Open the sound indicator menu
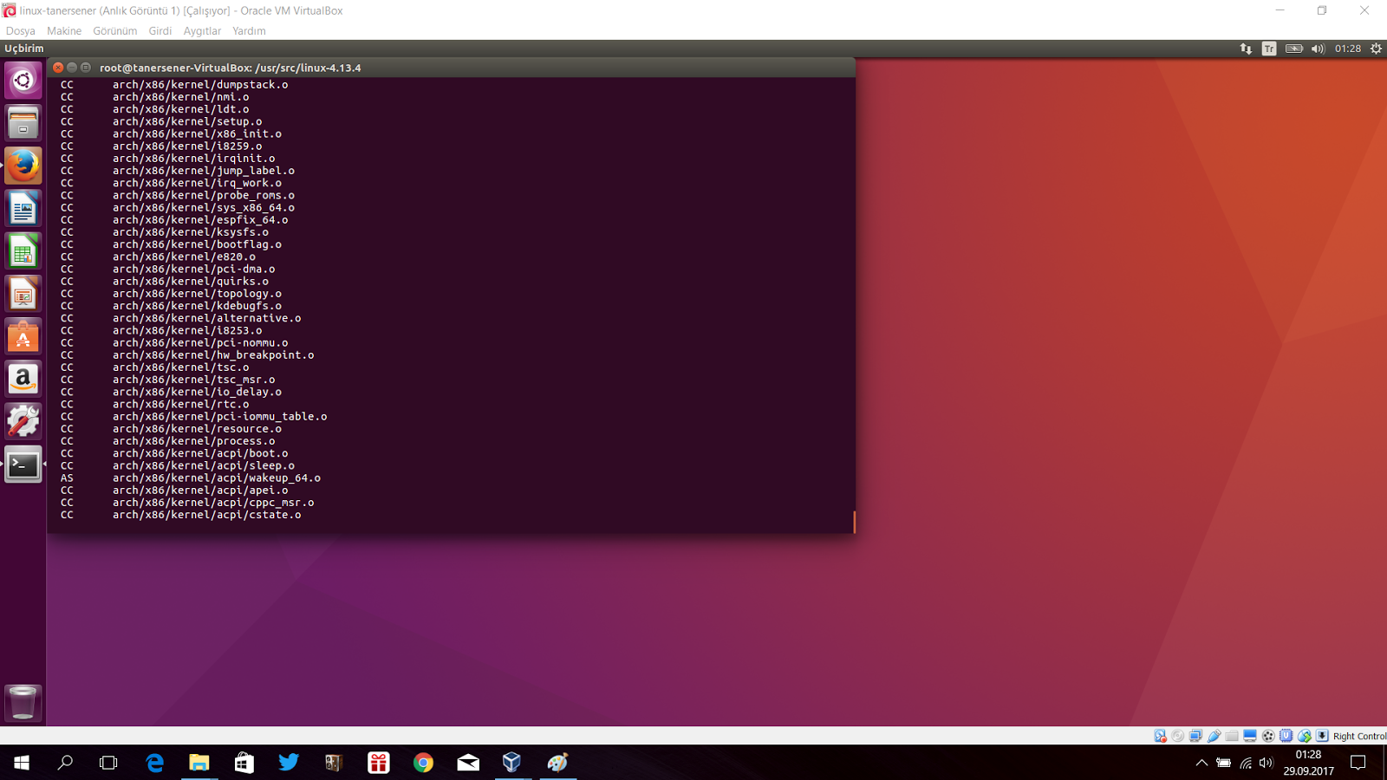1387x780 pixels. (x=1319, y=49)
